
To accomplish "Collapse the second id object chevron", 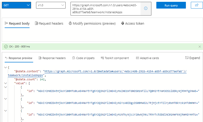I will coord(5,99).
